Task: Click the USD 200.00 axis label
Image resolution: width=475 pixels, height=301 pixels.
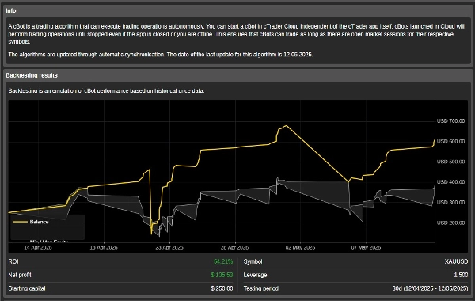Action: click(450, 223)
